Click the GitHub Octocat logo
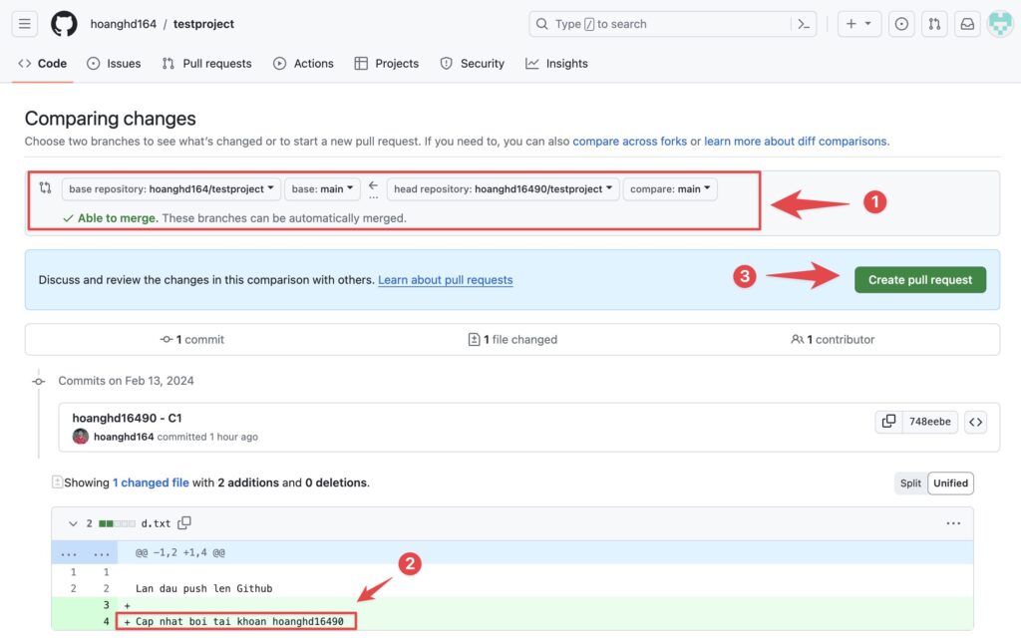The height and width of the screenshot is (641, 1021). [x=64, y=24]
